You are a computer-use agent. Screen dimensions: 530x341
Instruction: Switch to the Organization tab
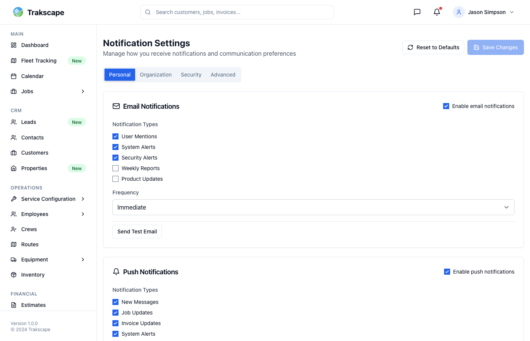tap(156, 75)
